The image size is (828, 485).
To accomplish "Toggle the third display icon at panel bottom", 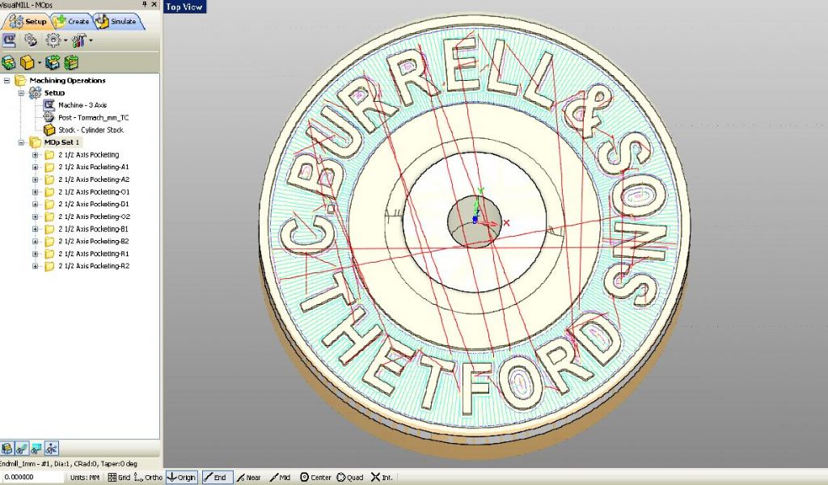I will (x=36, y=449).
